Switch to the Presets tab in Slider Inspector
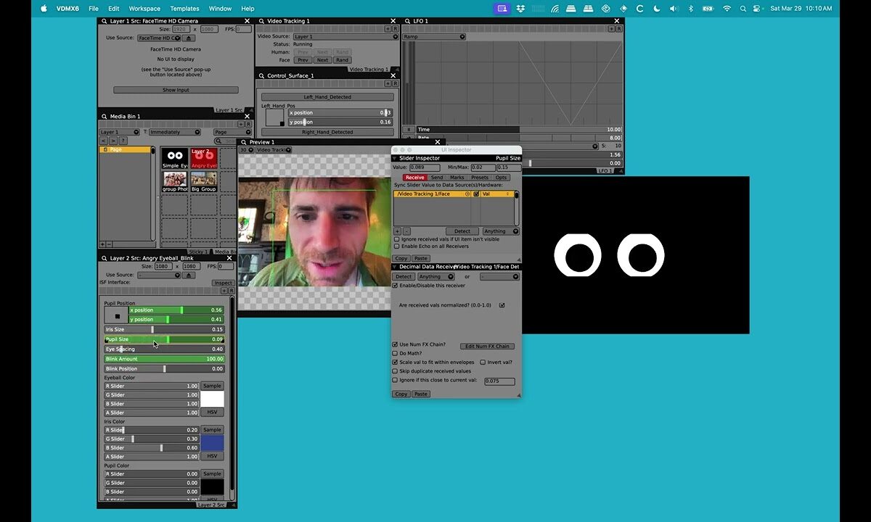The image size is (871, 522). point(479,178)
